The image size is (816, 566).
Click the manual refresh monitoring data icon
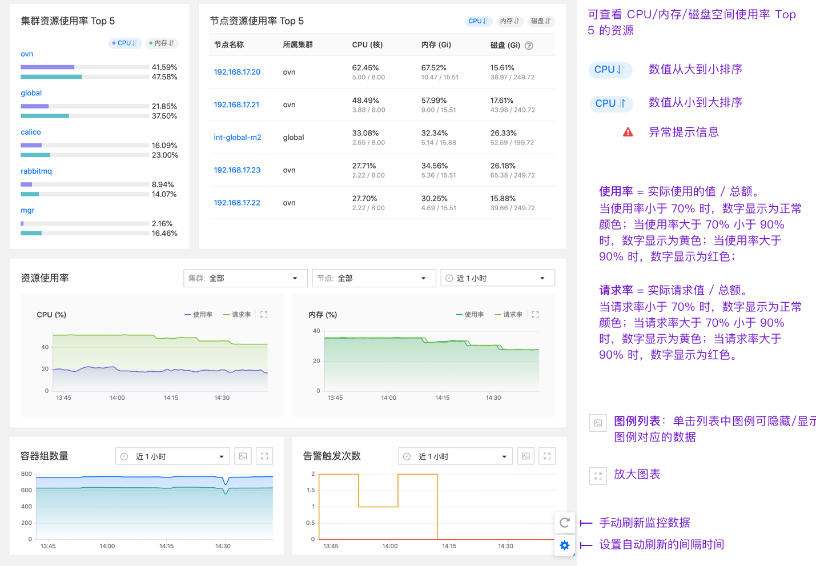(x=564, y=523)
